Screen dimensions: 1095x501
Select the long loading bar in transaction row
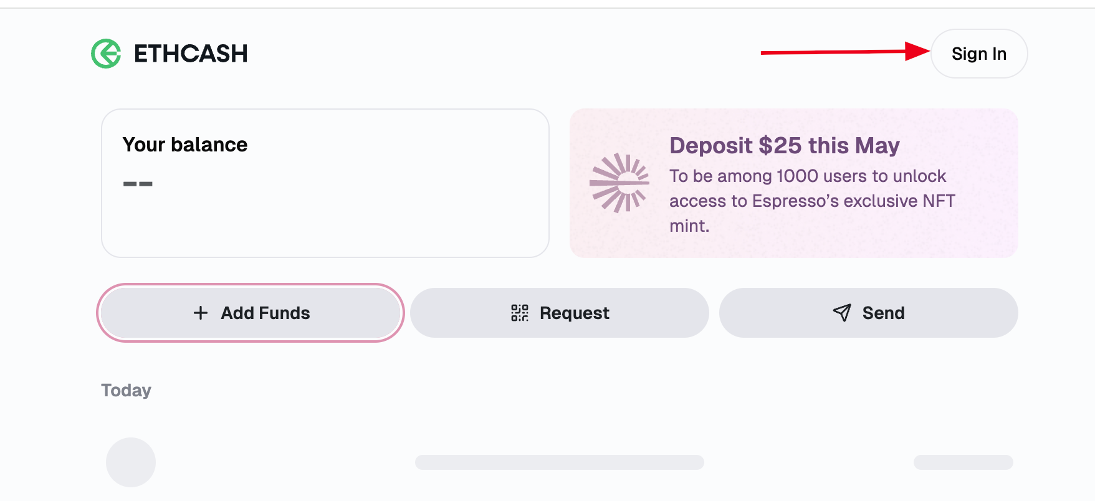pyautogui.click(x=559, y=462)
